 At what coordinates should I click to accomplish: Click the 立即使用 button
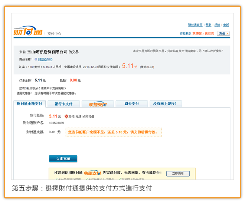tap(178, 174)
